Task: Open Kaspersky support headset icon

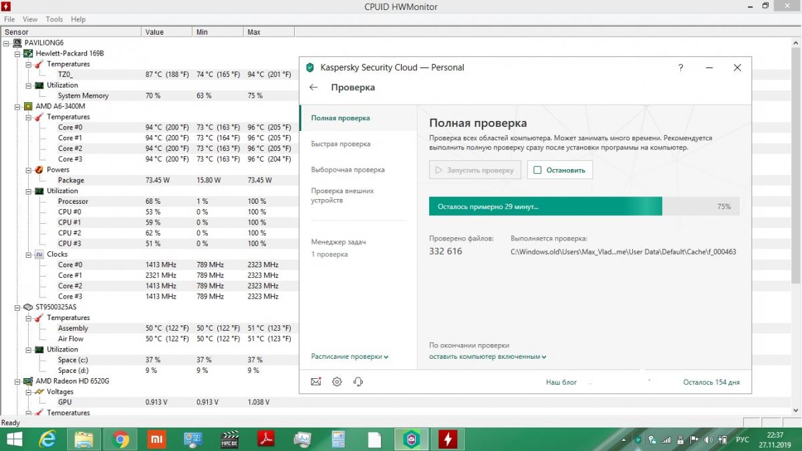Action: pyautogui.click(x=358, y=382)
